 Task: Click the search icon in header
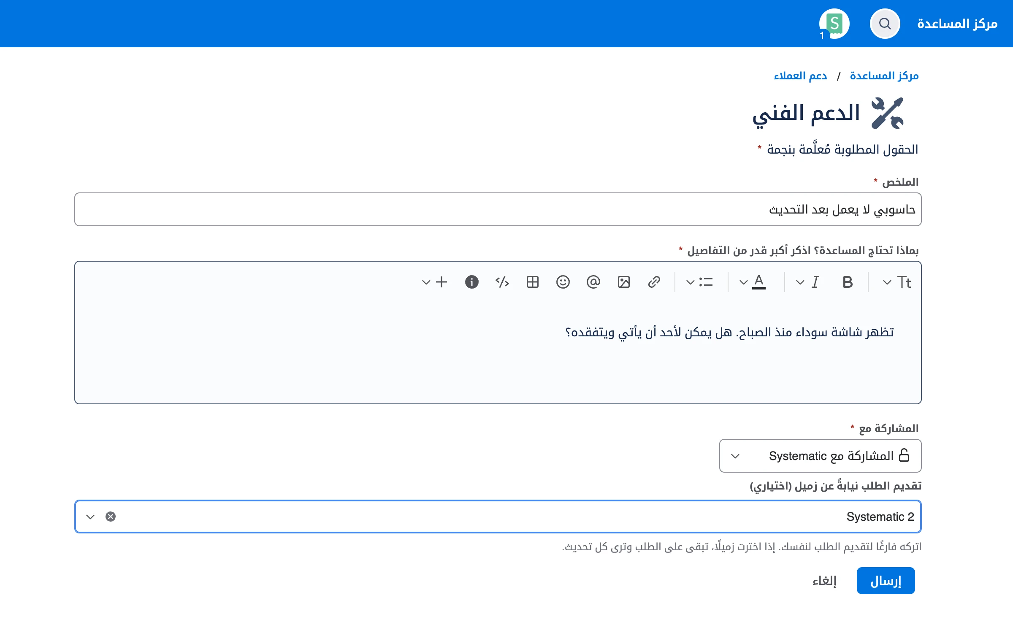click(885, 24)
